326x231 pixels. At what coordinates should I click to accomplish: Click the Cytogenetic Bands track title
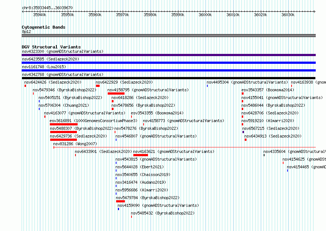(x=44, y=27)
